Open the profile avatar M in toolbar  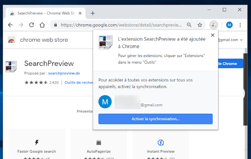229,25
